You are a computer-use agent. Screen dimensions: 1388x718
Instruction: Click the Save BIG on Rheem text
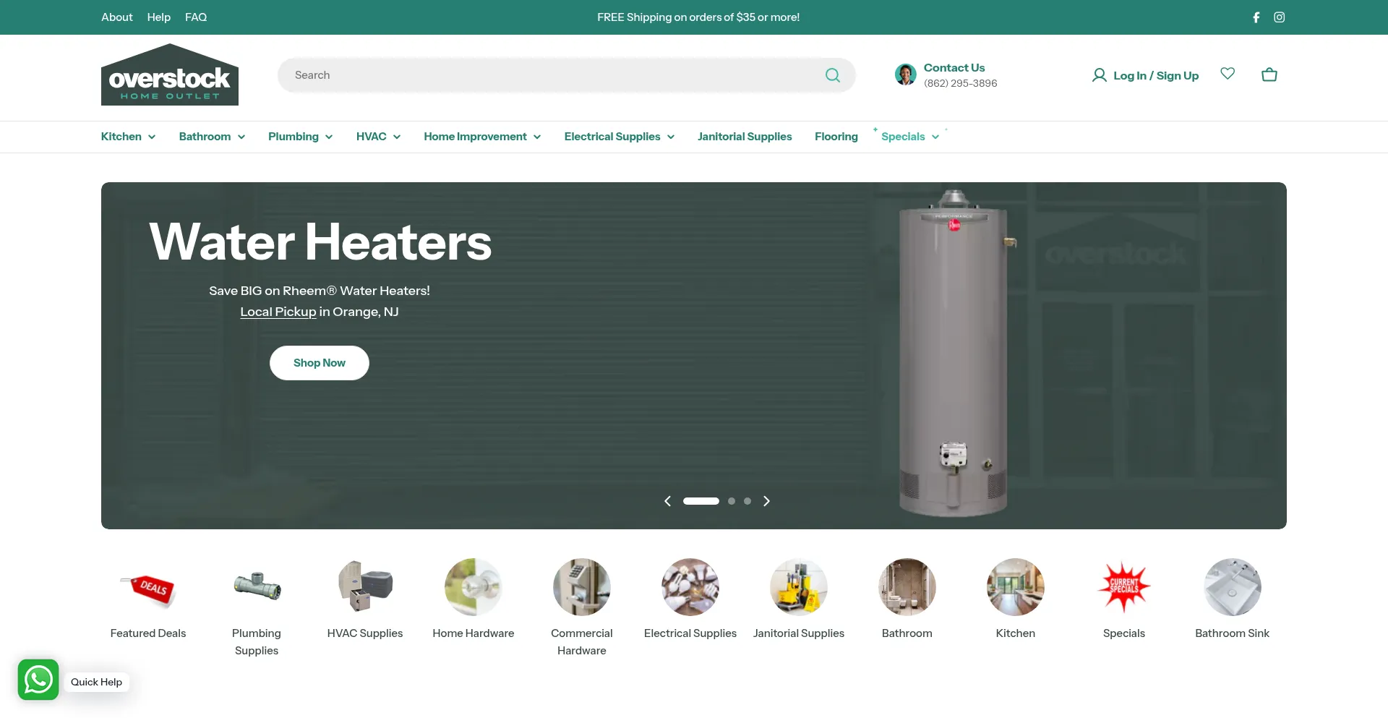click(320, 291)
